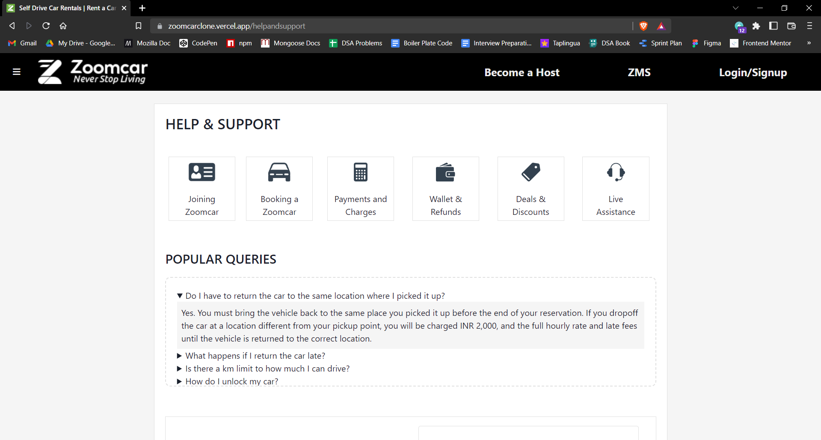
Task: Reload the page
Action: point(46,26)
